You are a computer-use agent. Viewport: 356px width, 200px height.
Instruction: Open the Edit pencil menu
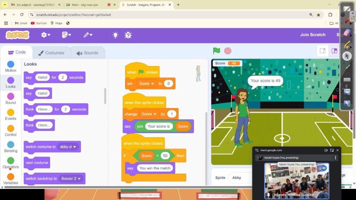point(88,35)
